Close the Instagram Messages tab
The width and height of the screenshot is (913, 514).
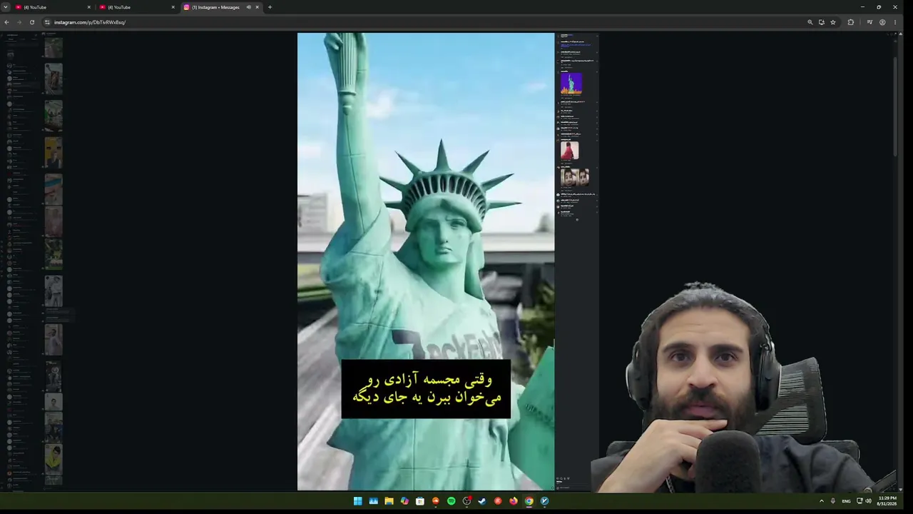click(257, 7)
